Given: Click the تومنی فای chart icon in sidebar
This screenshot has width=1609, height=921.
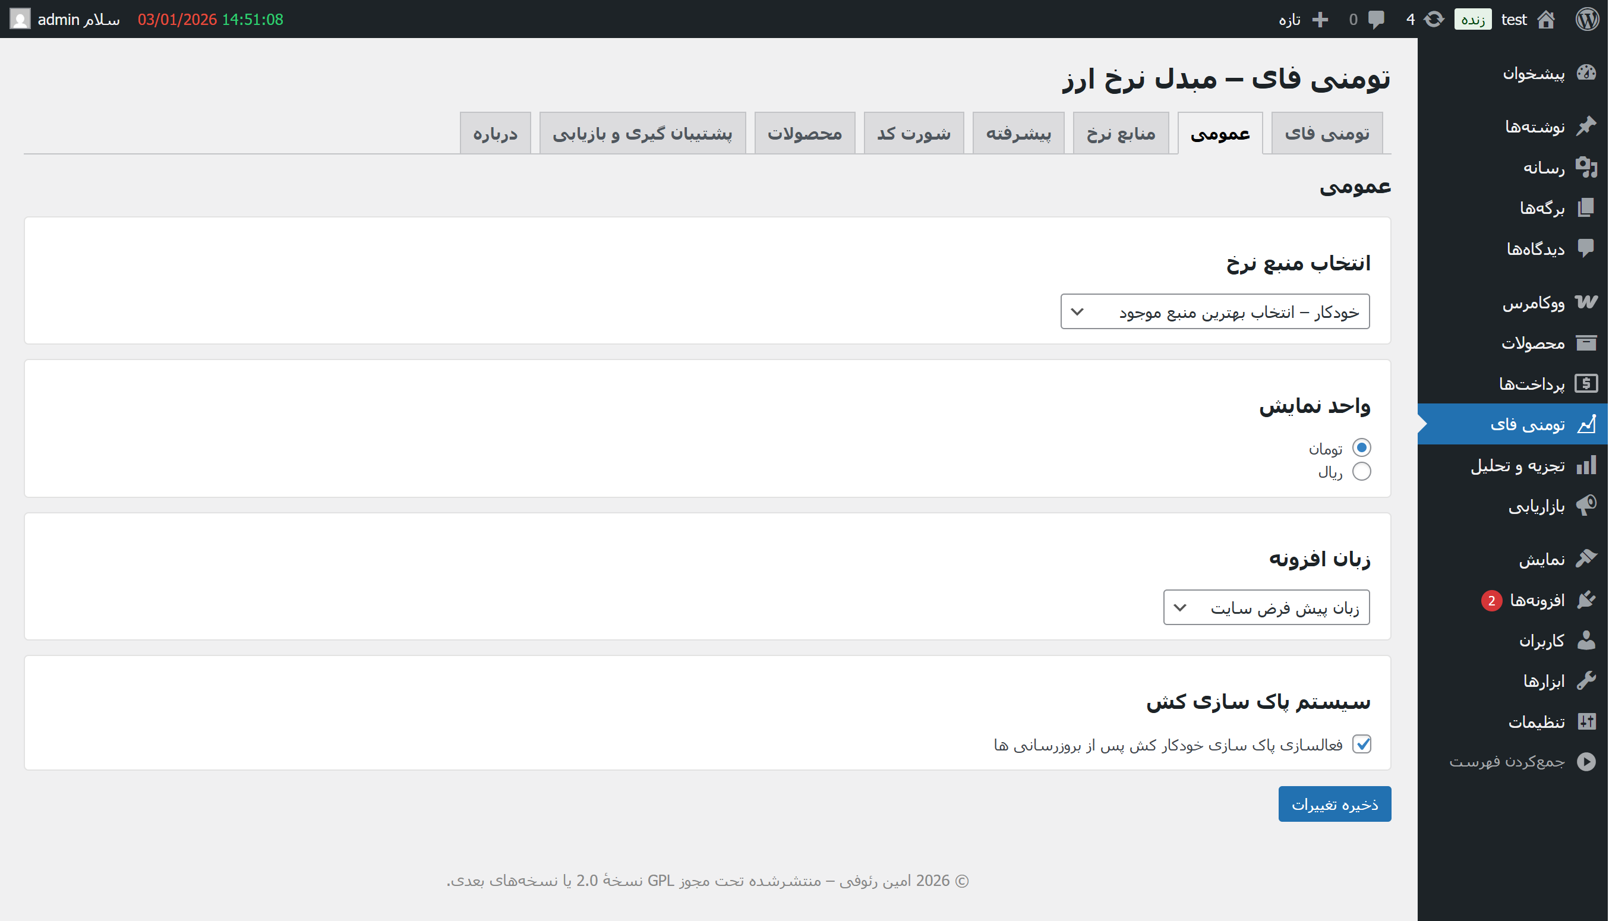Looking at the screenshot, I should pos(1588,423).
